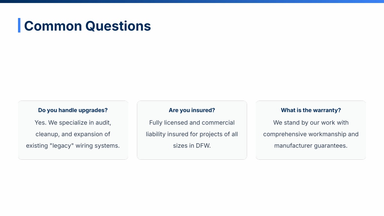Click the word "Questions" in the title

tap(118, 26)
